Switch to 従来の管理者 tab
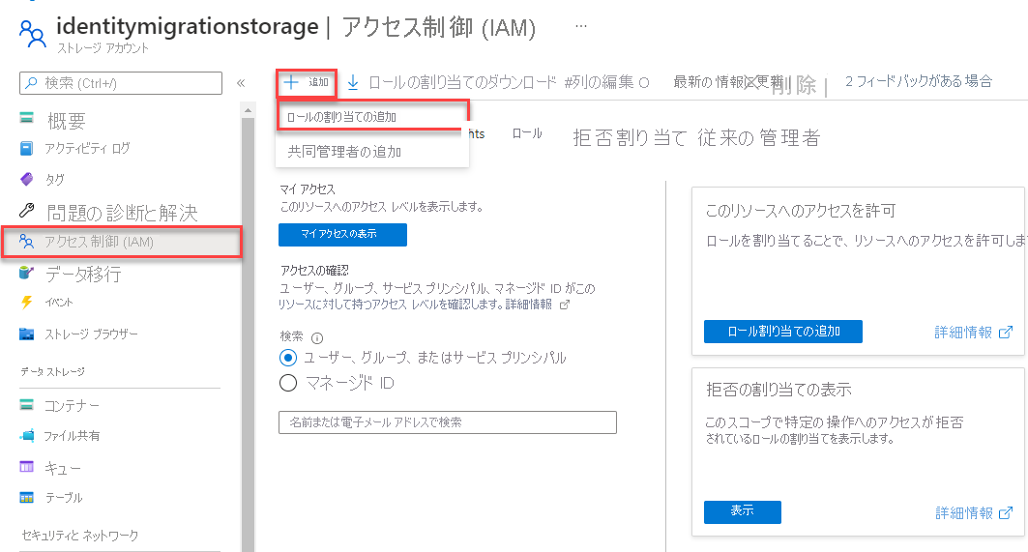 (758, 137)
